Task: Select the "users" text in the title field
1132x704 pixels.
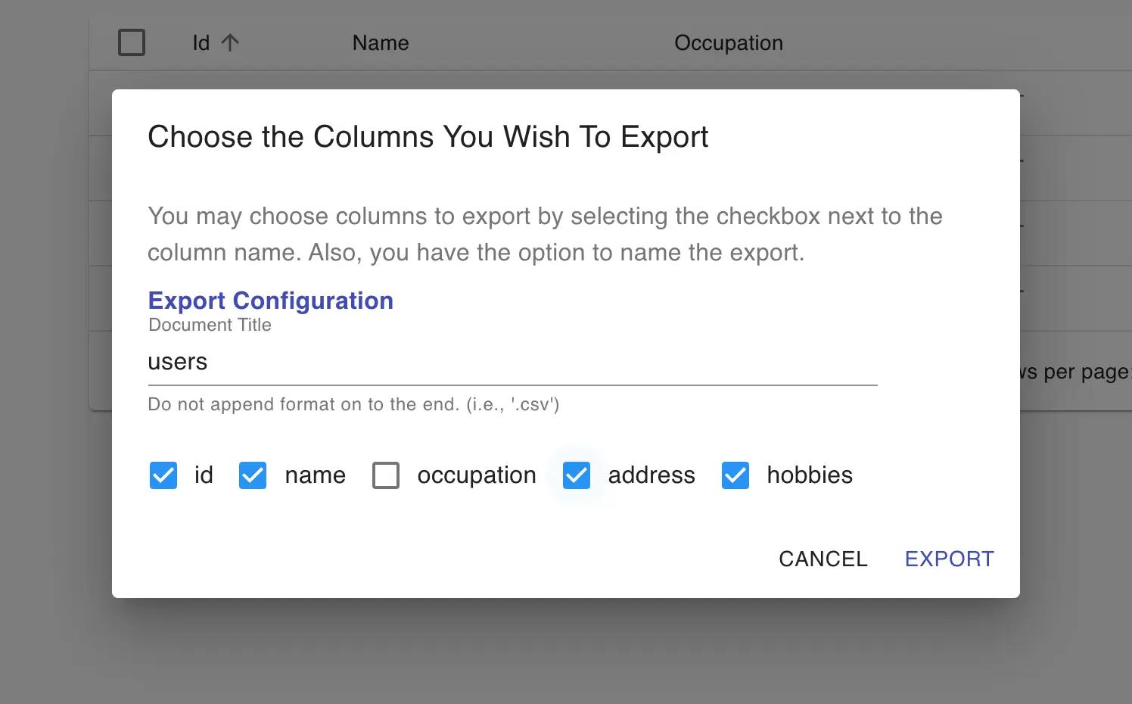Action: [178, 362]
